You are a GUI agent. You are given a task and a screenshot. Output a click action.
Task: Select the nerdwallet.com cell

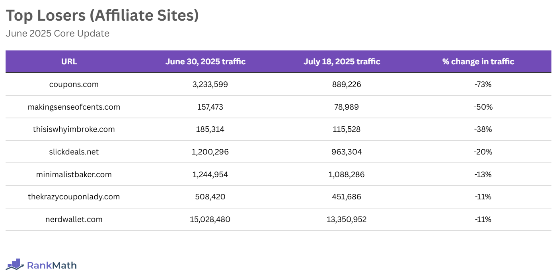[74, 219]
